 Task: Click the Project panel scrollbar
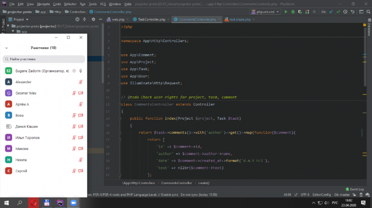coord(102,53)
